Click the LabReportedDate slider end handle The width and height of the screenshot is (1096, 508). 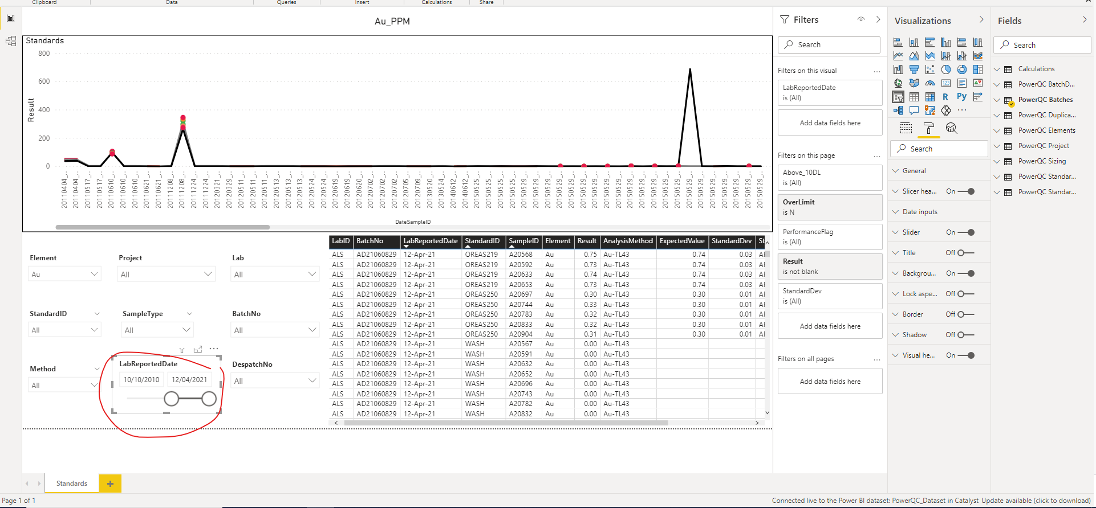point(209,399)
